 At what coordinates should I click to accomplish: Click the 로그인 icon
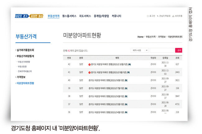tap(148, 16)
